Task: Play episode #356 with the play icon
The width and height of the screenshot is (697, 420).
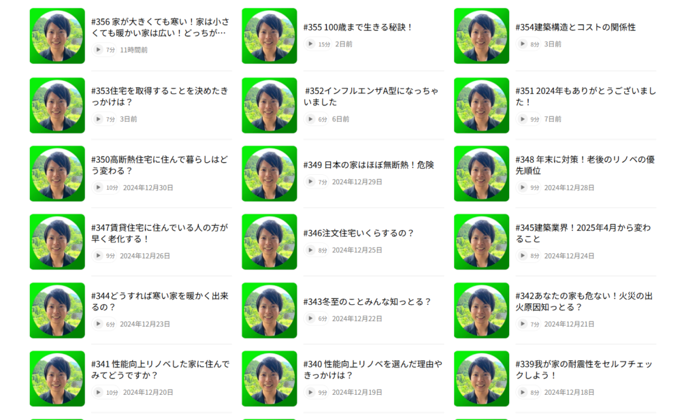Action: (98, 50)
